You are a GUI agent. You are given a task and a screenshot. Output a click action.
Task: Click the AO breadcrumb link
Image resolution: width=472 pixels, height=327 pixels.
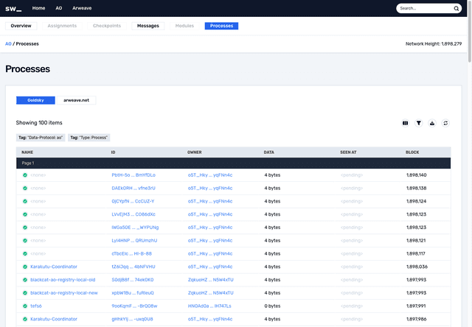pos(8,43)
